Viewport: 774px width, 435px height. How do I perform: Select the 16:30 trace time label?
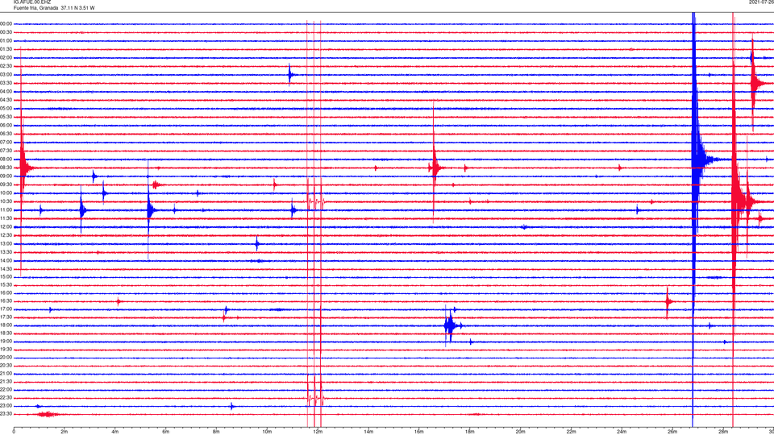click(6, 300)
